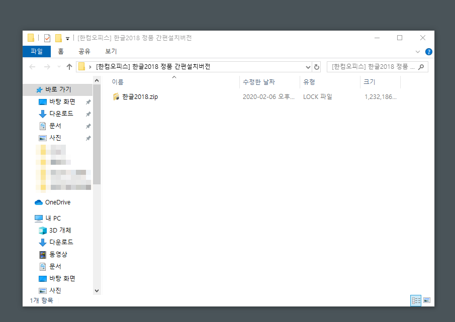The width and height of the screenshot is (455, 322).
Task: Click the folder icon in the address bar
Action: pyautogui.click(x=82, y=67)
